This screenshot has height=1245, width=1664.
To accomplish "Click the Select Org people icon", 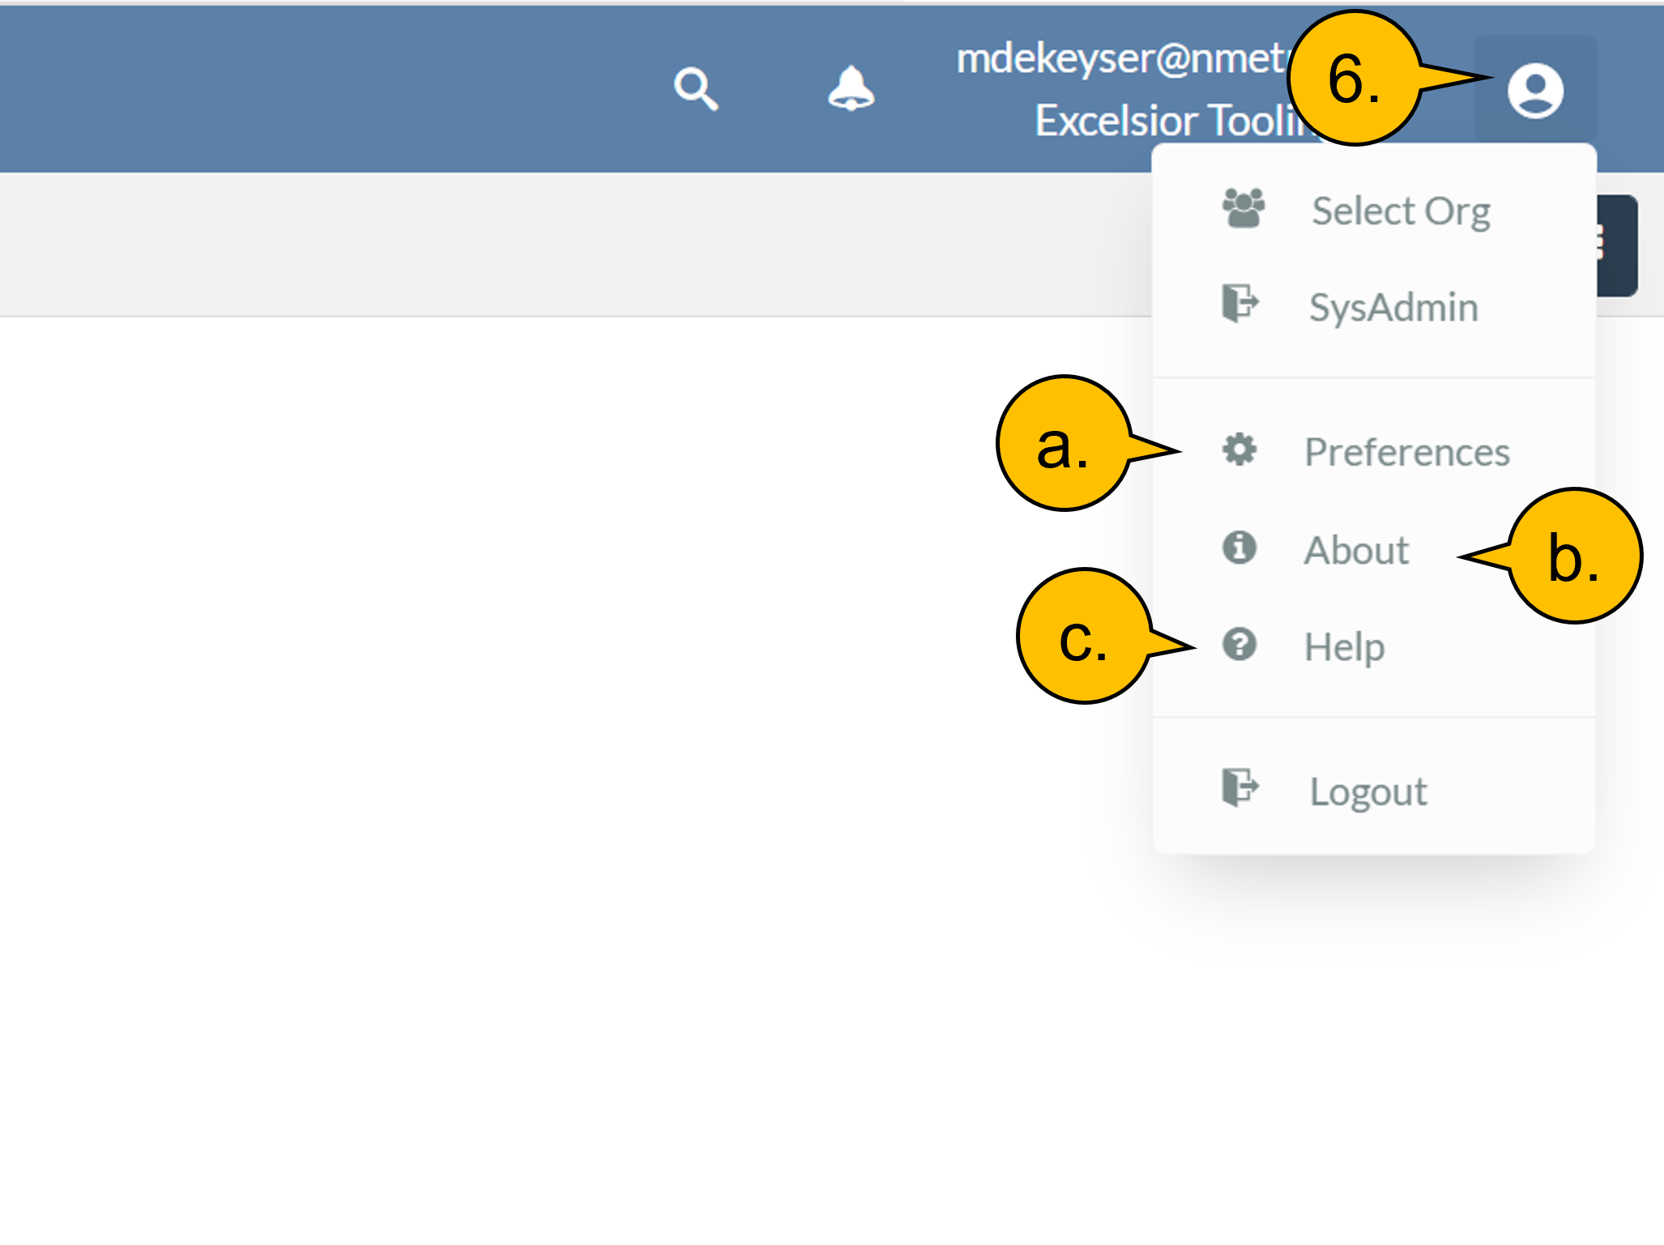I will 1243,209.
